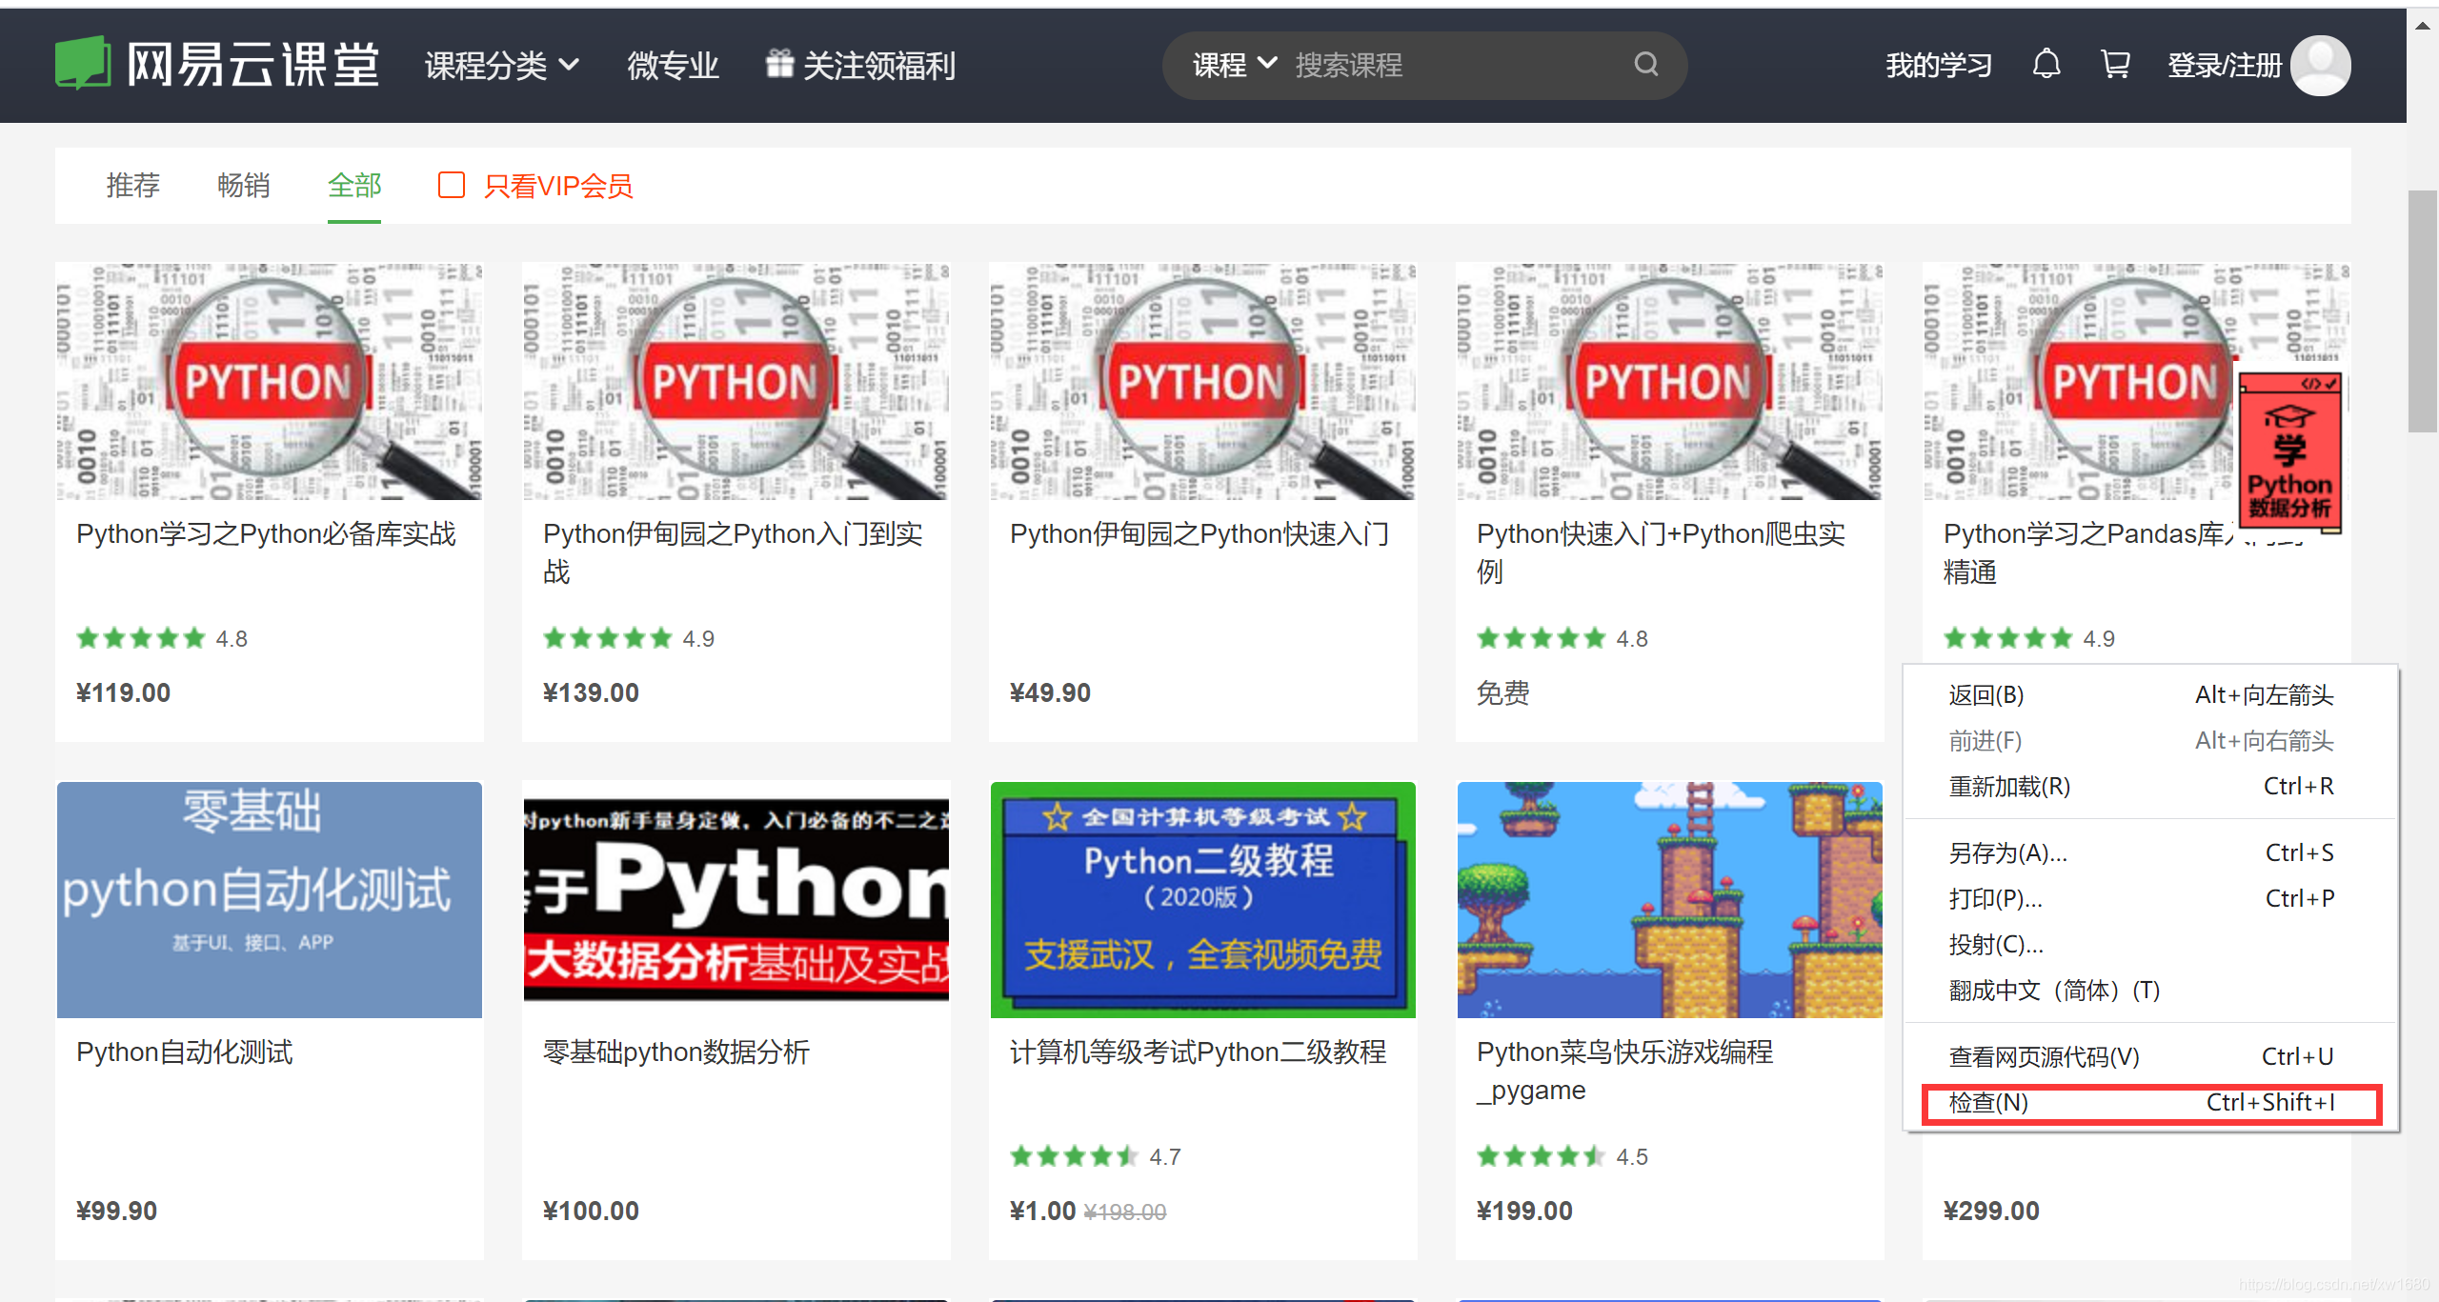Click the 登录/注册 link
Viewport: 2439px width, 1302px height.
pos(2224,65)
